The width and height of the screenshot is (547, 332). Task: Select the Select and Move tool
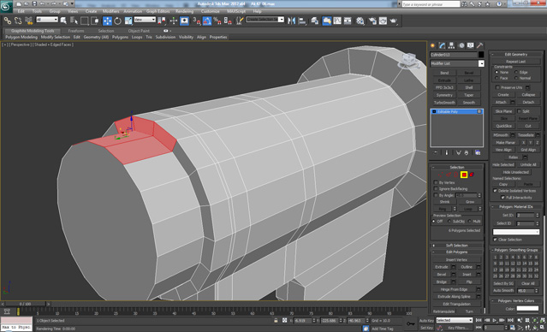pos(107,21)
